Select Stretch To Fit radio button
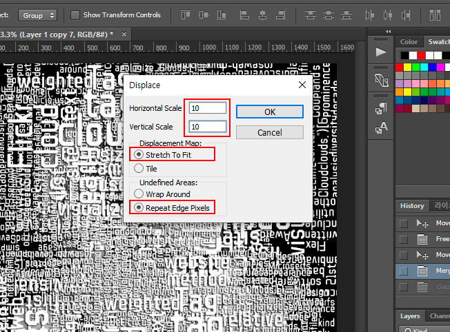Screen dimensions: 450x332 [x=139, y=155]
